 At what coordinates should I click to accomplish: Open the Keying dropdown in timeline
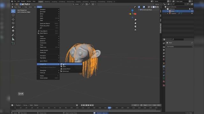[26, 105]
